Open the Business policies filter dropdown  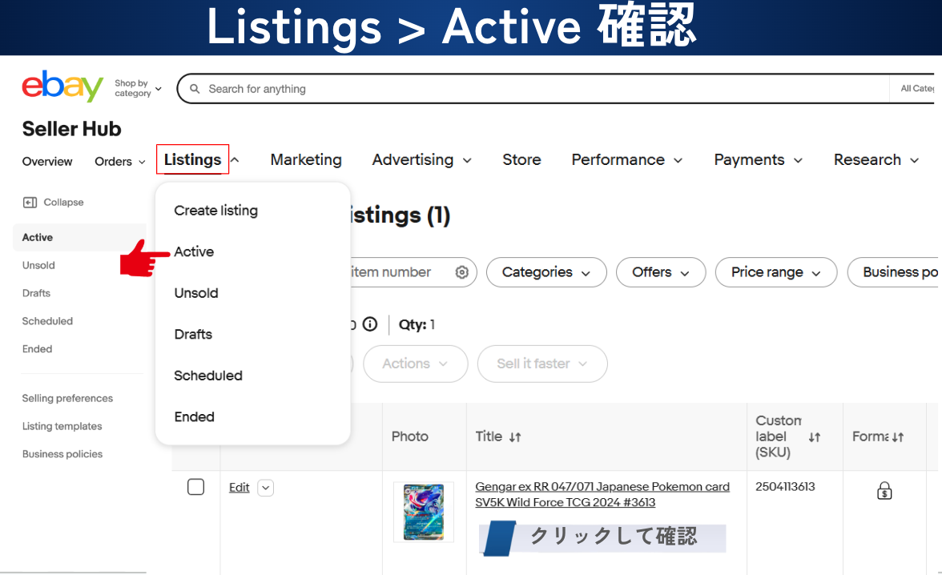(x=894, y=272)
